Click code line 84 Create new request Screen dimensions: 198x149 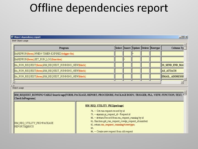112,131
